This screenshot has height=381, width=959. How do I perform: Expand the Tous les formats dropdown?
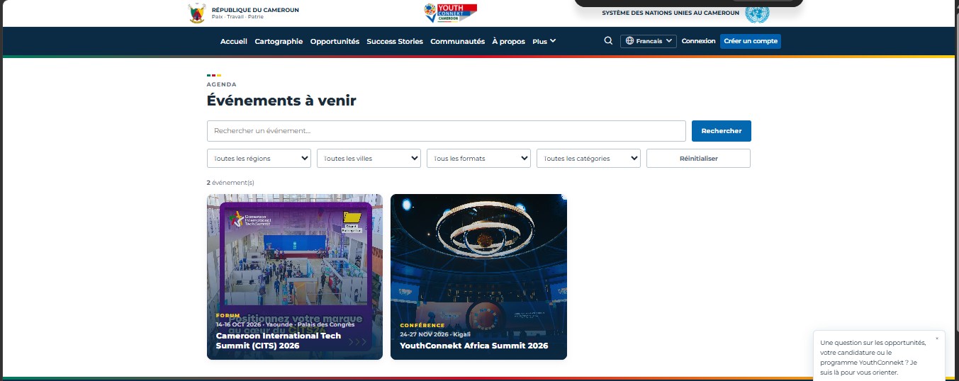tap(478, 159)
